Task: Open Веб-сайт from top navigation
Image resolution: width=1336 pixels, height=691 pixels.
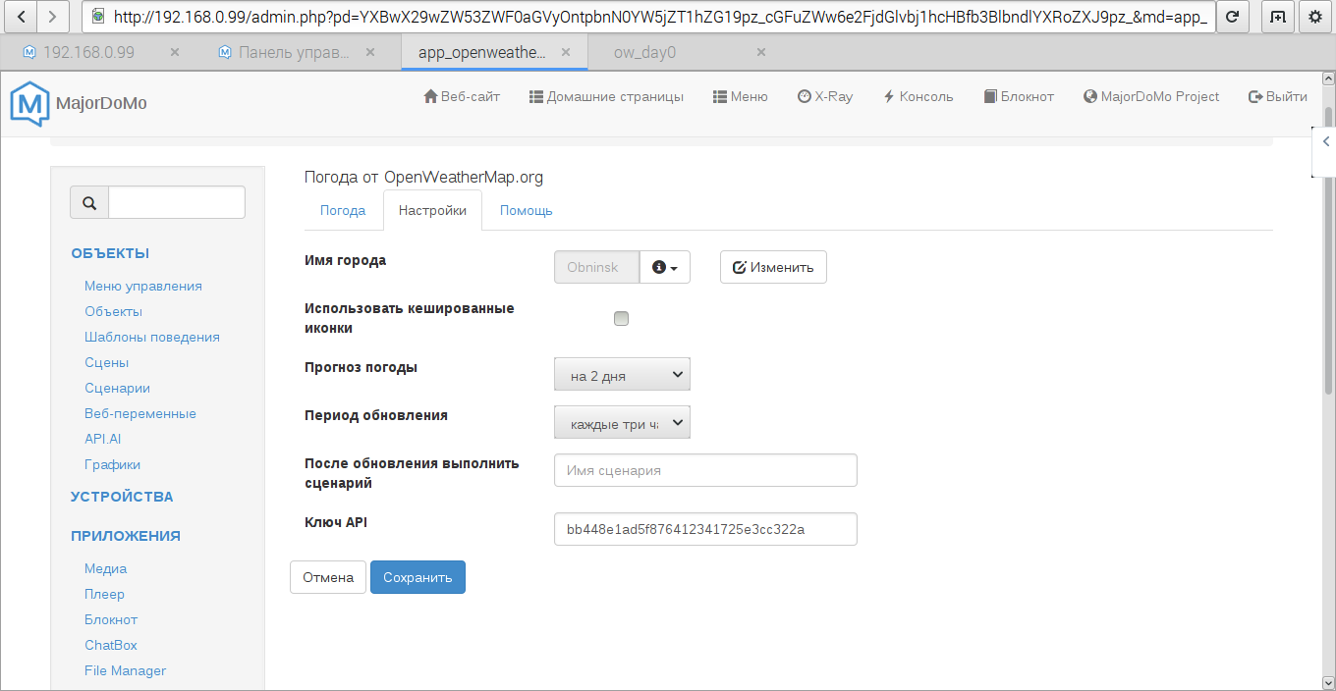Action: pos(462,96)
